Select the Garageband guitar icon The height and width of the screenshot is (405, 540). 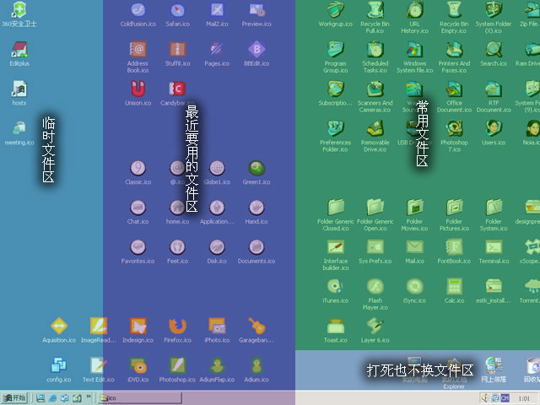[256, 327]
